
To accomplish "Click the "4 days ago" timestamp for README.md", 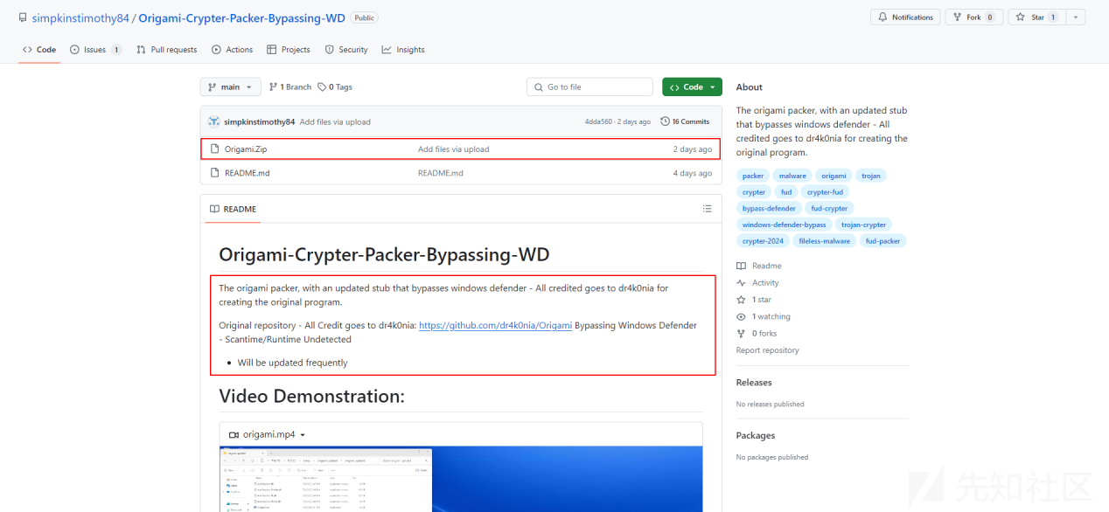I will 693,173.
